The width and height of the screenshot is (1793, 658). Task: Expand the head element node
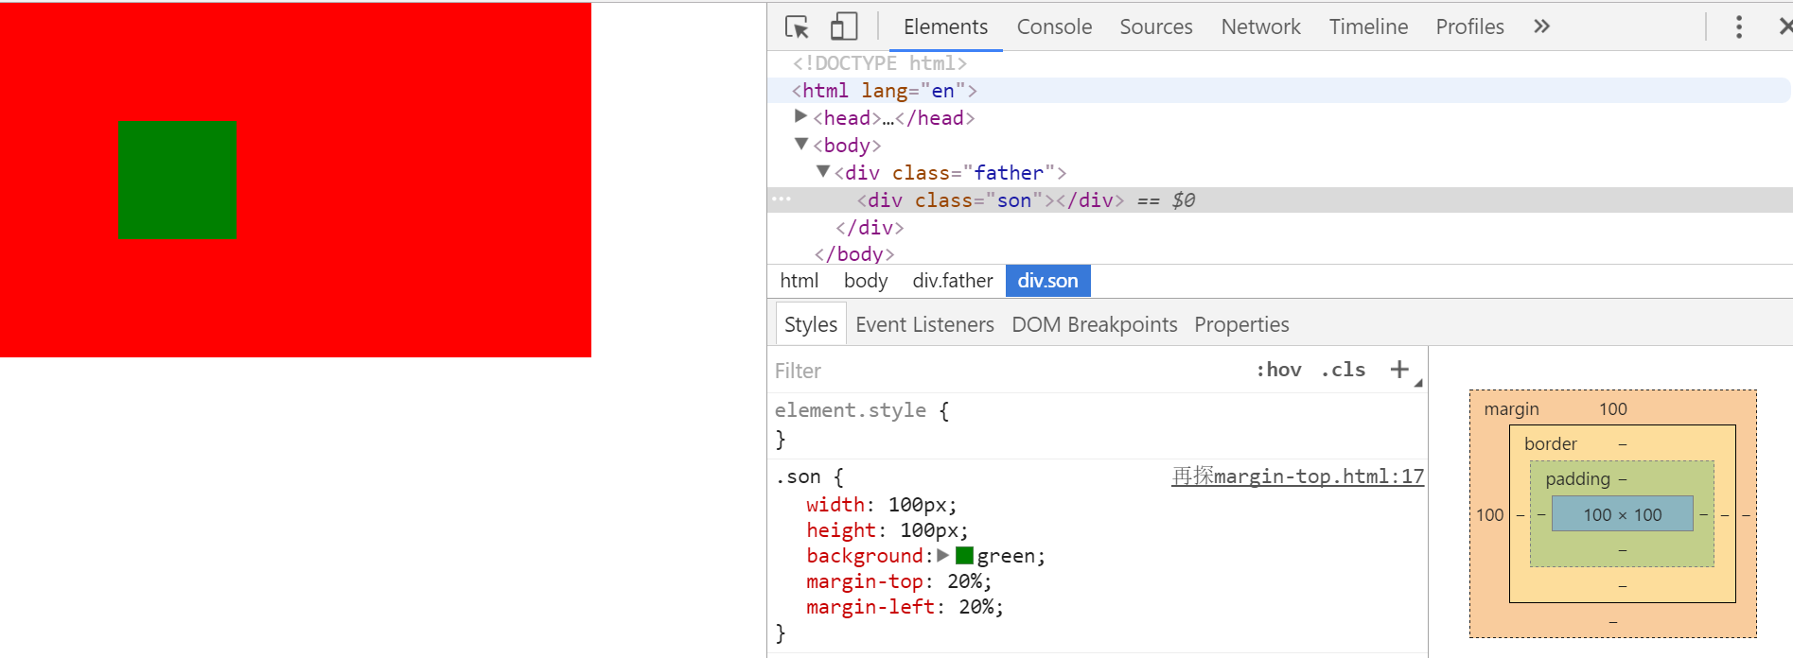point(800,116)
